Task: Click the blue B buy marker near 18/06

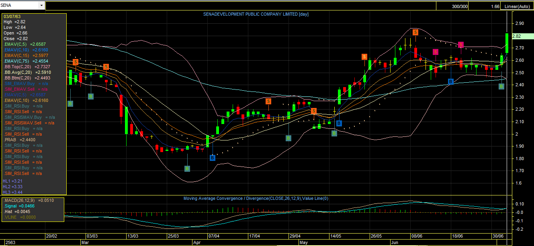Action: tap(451, 81)
